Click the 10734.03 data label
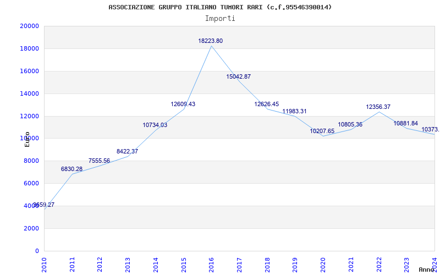The height and width of the screenshot is (275, 440). (x=155, y=125)
